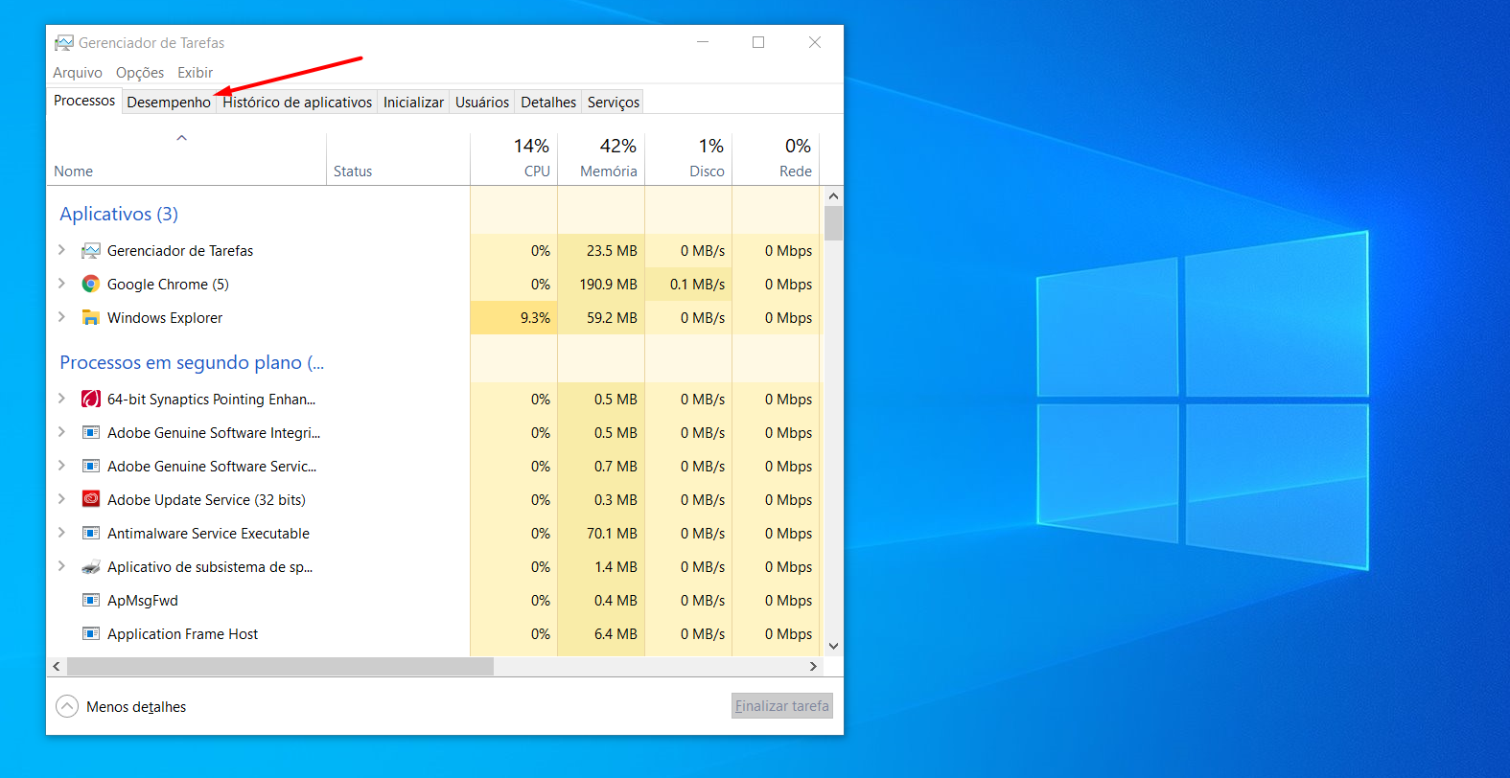Viewport: 1510px width, 778px height.
Task: Click the Menos detalhes link
Action: (136, 707)
